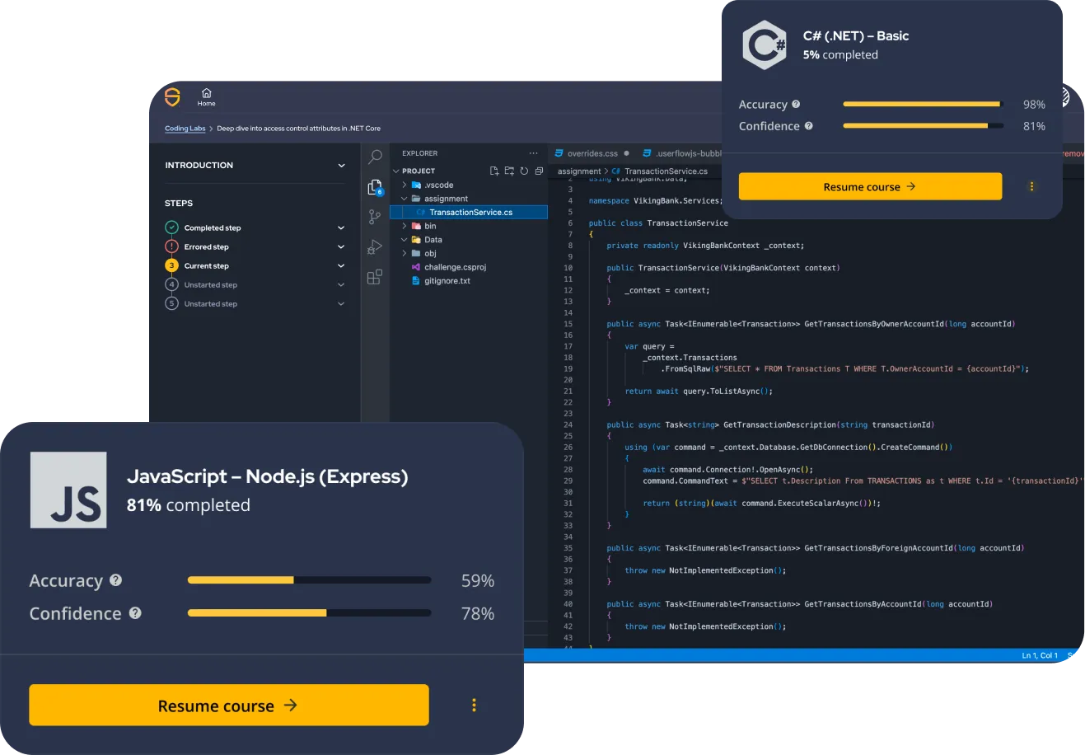1085x755 pixels.
Task: Select the Explorer icon showing 6 open files
Action: (375, 186)
